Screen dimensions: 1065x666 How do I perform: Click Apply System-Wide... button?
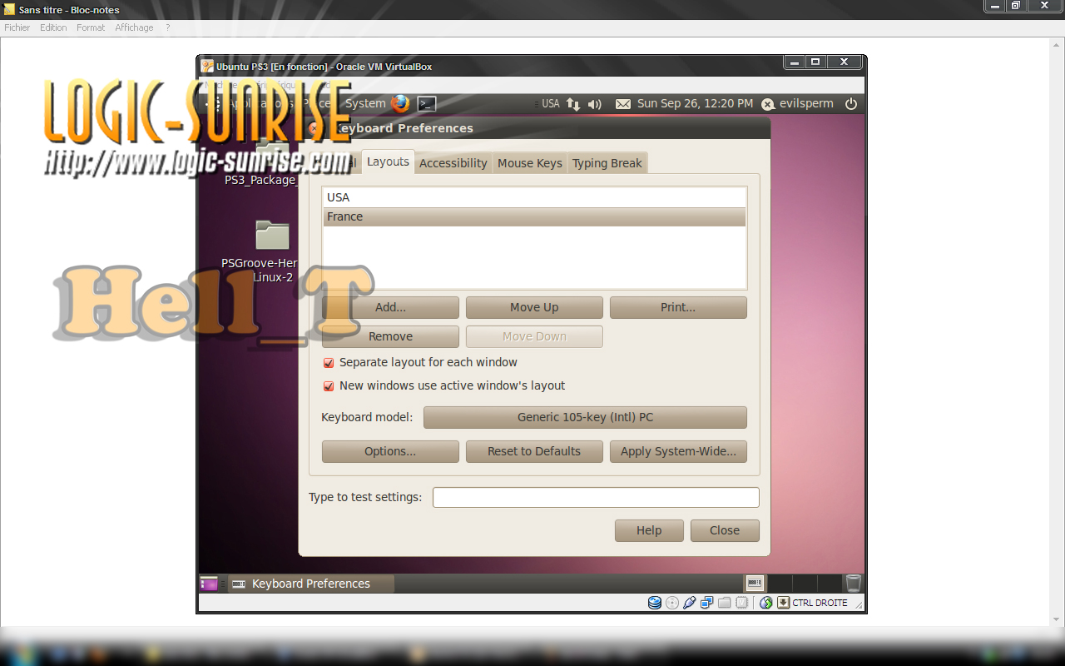[x=678, y=451]
